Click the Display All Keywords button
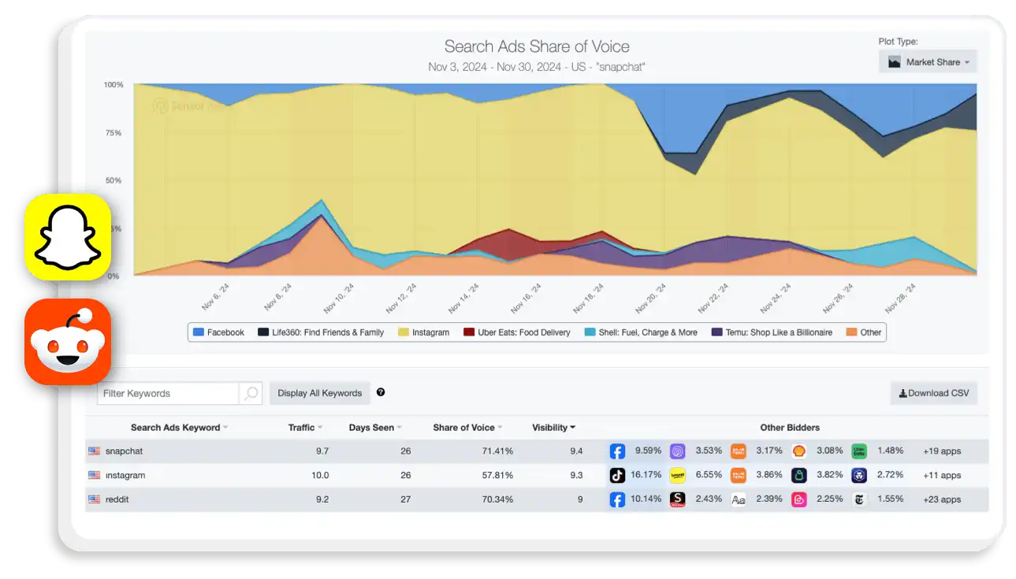Viewport: 1016px width, 579px height. pos(319,392)
